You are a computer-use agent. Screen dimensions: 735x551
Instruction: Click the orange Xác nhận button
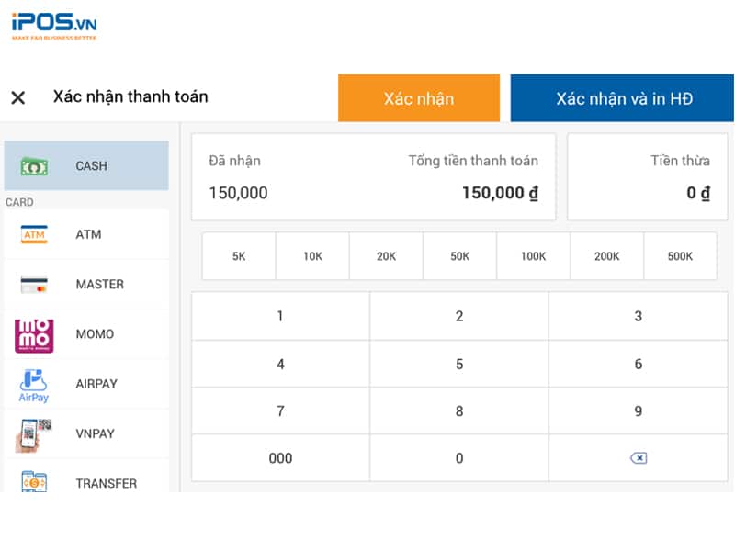pos(419,98)
